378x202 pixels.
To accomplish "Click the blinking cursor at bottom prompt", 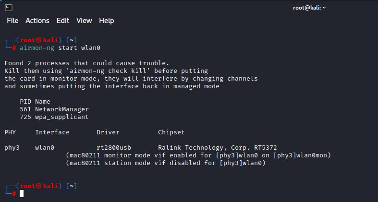I will 22,193.
